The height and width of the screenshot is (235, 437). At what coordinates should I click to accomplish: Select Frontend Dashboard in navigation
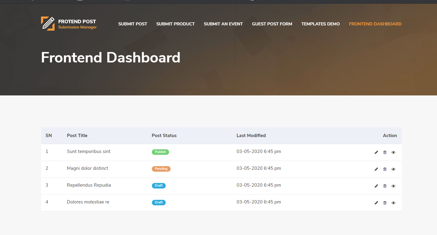click(375, 24)
